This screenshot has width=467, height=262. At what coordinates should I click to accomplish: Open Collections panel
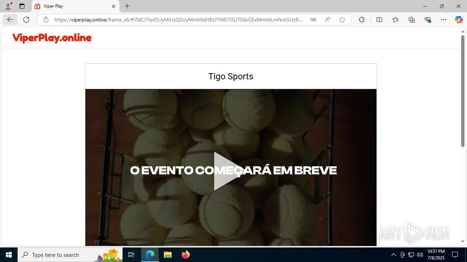pos(412,20)
